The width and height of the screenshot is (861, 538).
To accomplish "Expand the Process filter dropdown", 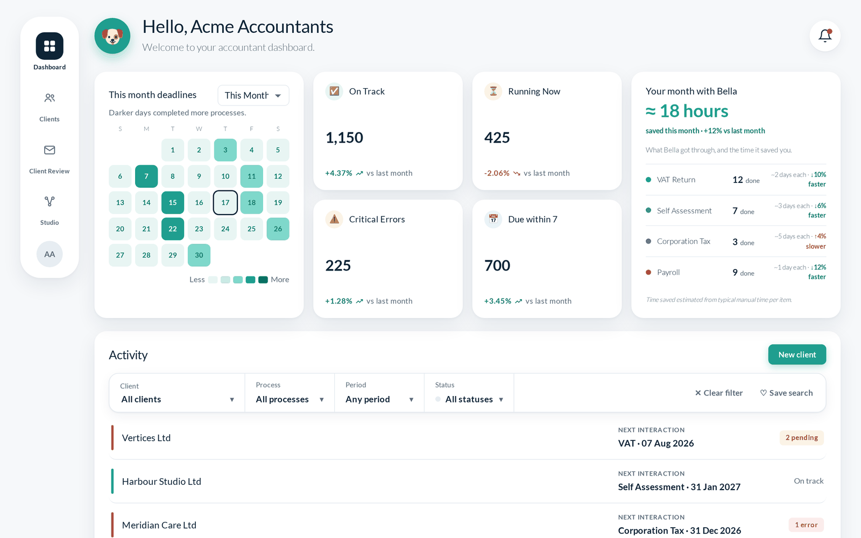I will pos(290,393).
